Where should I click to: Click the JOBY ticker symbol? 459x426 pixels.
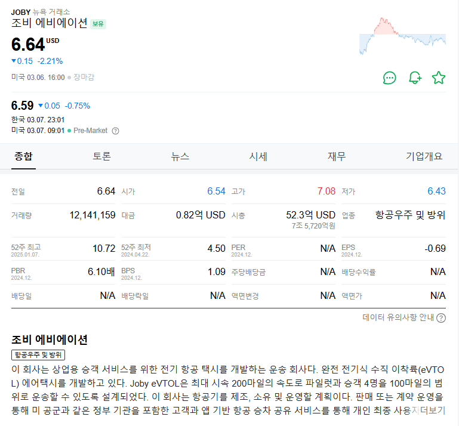(21, 13)
